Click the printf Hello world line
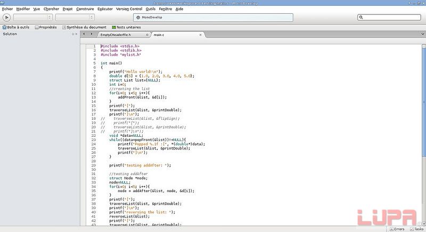426x232 pixels. click(x=136, y=72)
